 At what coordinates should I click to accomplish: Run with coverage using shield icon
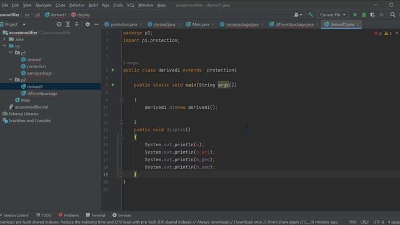[x=372, y=15]
